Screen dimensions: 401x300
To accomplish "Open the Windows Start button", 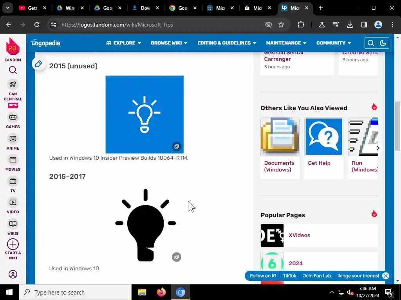I will [9, 292].
